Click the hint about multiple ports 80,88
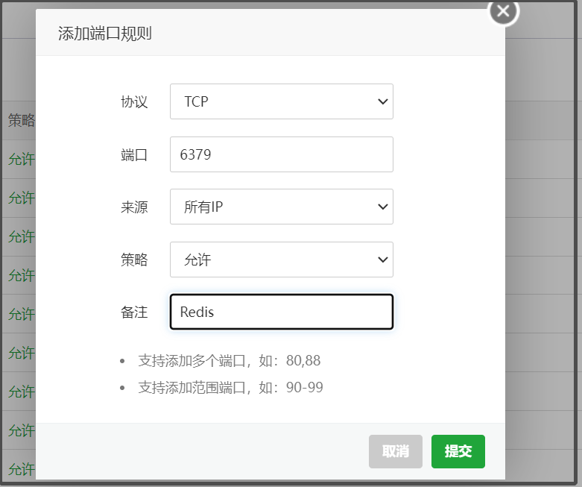Screen dimensions: 582x487 click(230, 361)
